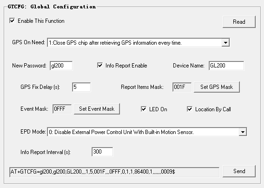This screenshot has width=264, height=188.
Task: Uncheck Enable This Function checkbox
Action: (12, 21)
